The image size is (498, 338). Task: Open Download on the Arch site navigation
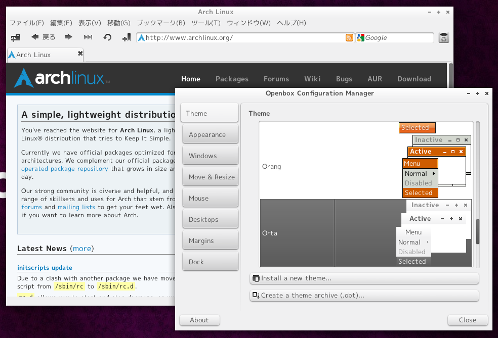pos(414,79)
